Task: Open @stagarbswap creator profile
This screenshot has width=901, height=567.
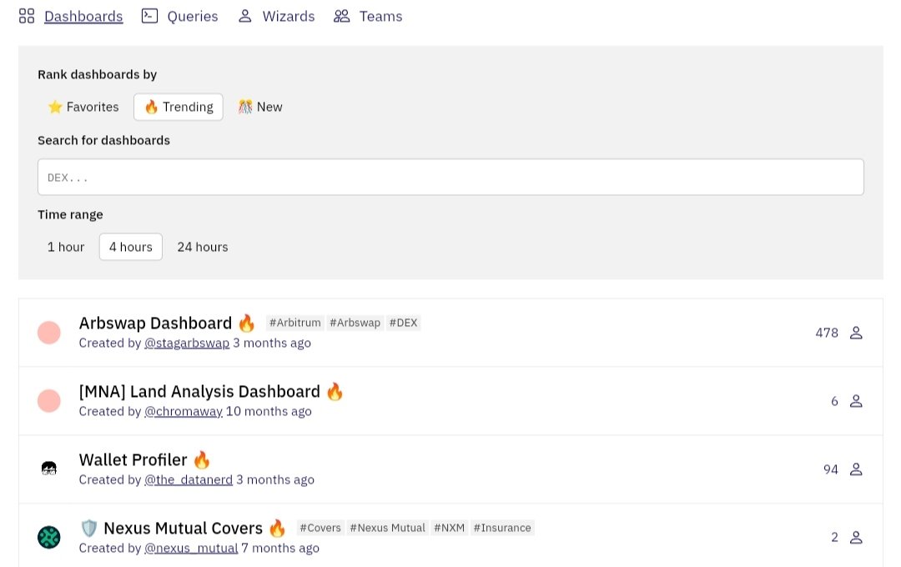Action: [187, 343]
